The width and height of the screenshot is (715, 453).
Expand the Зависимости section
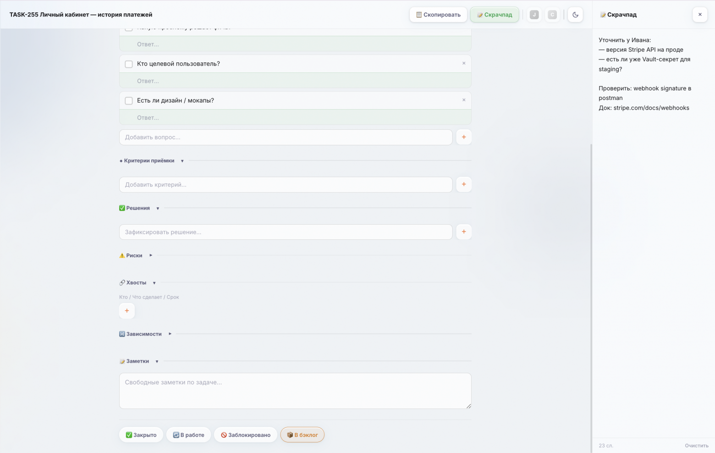pyautogui.click(x=170, y=334)
